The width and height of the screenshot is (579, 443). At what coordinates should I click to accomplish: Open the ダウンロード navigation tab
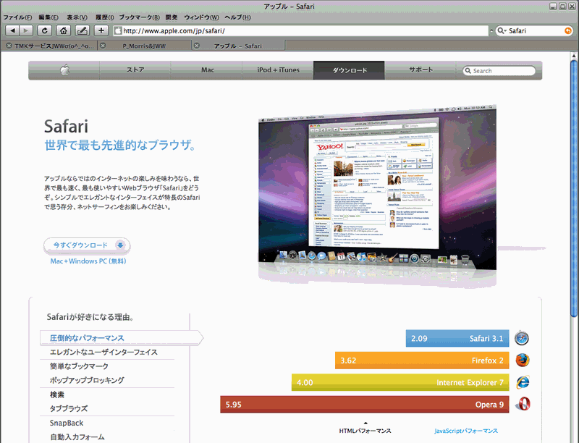(x=349, y=70)
